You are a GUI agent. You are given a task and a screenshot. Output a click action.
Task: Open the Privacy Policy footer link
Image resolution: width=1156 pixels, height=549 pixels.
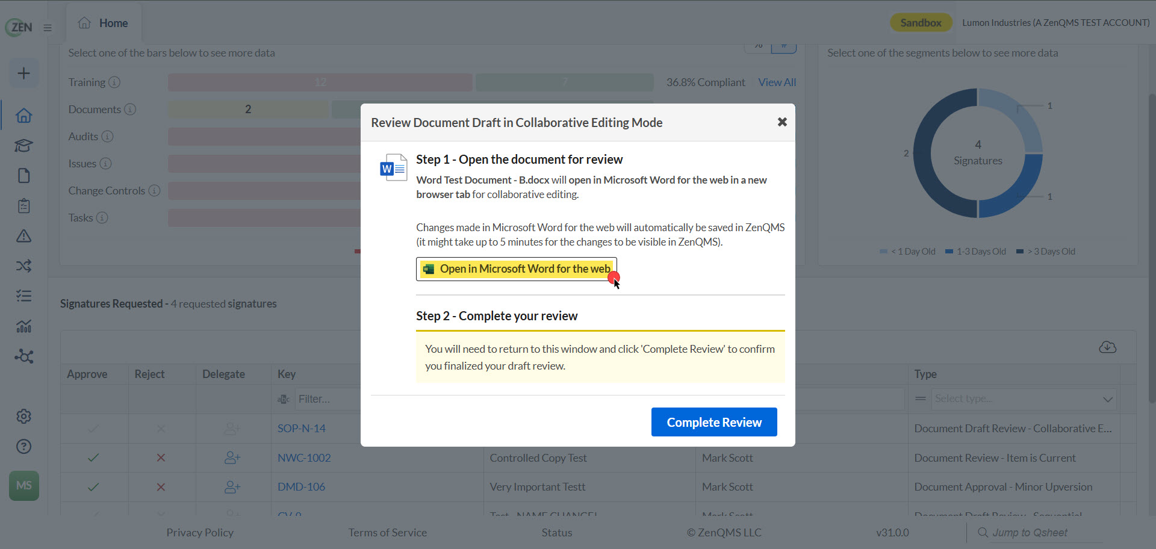point(200,532)
